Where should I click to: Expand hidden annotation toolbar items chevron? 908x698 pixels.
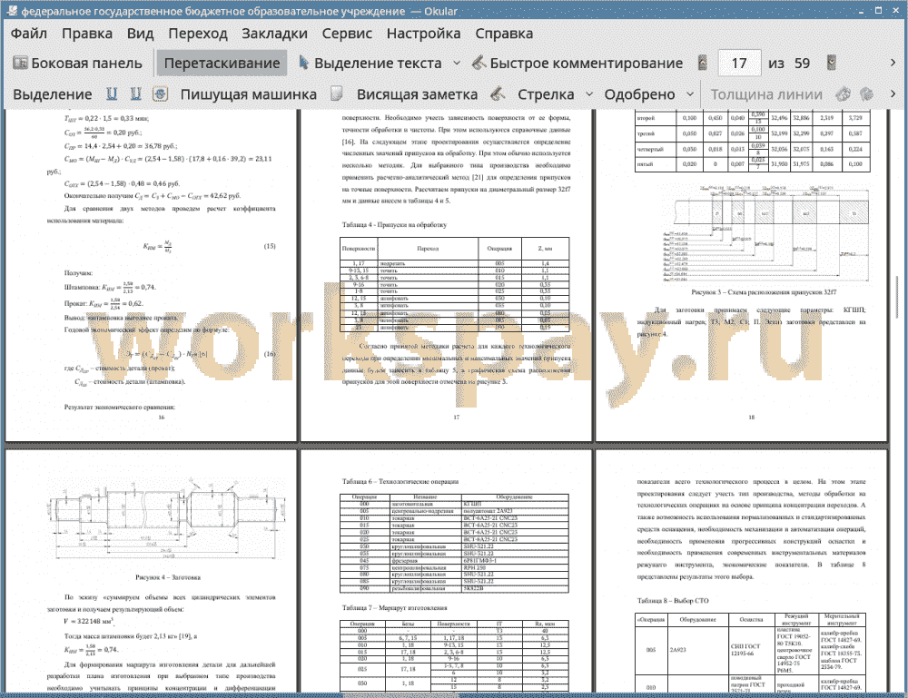(893, 93)
